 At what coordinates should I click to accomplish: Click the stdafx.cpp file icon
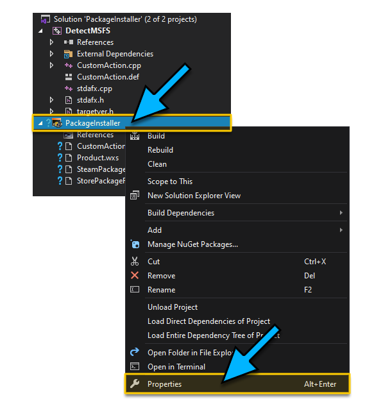click(69, 89)
